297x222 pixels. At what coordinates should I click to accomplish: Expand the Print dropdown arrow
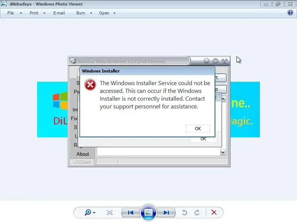44,13
